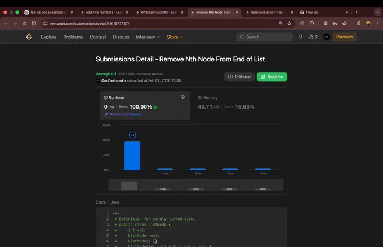Close the Balanced Binary Tree tab
The width and height of the screenshot is (383, 247).
(292, 12)
